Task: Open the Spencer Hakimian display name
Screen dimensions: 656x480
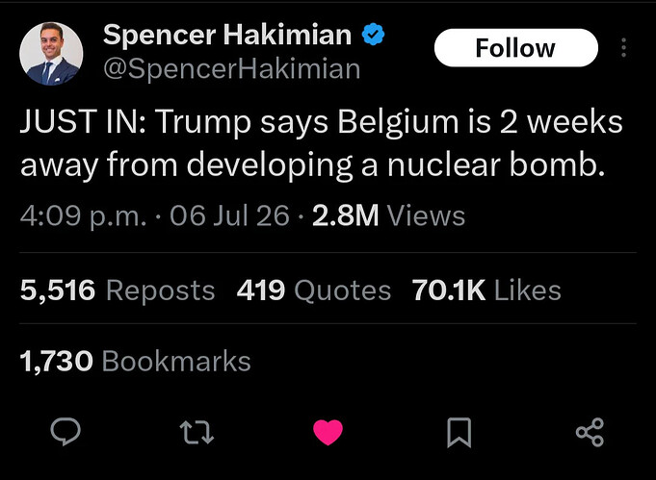Action: pos(227,35)
